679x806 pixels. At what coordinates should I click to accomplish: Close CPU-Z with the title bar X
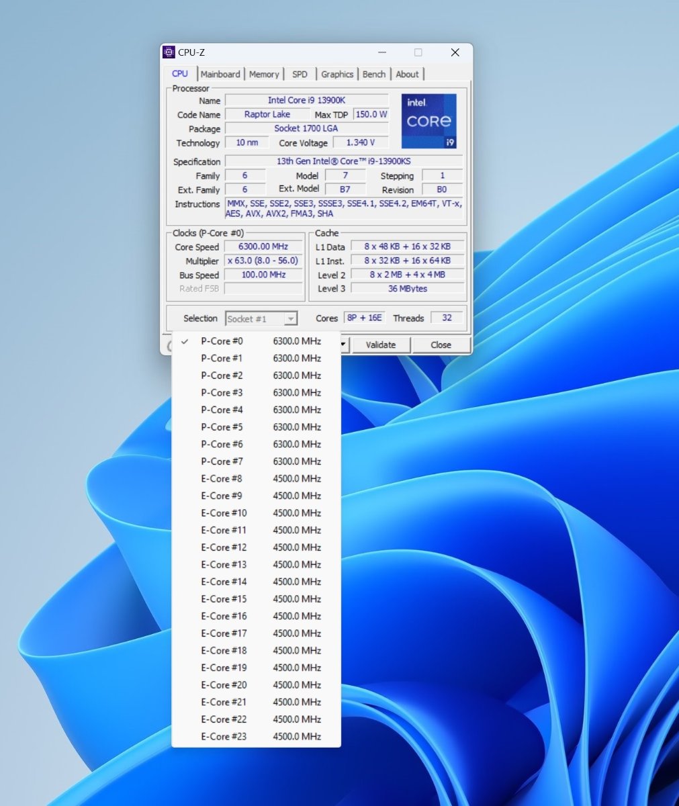pyautogui.click(x=455, y=52)
